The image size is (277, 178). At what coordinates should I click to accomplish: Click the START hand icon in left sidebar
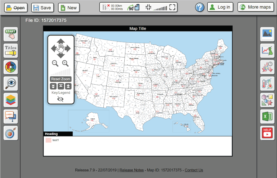coord(11,34)
